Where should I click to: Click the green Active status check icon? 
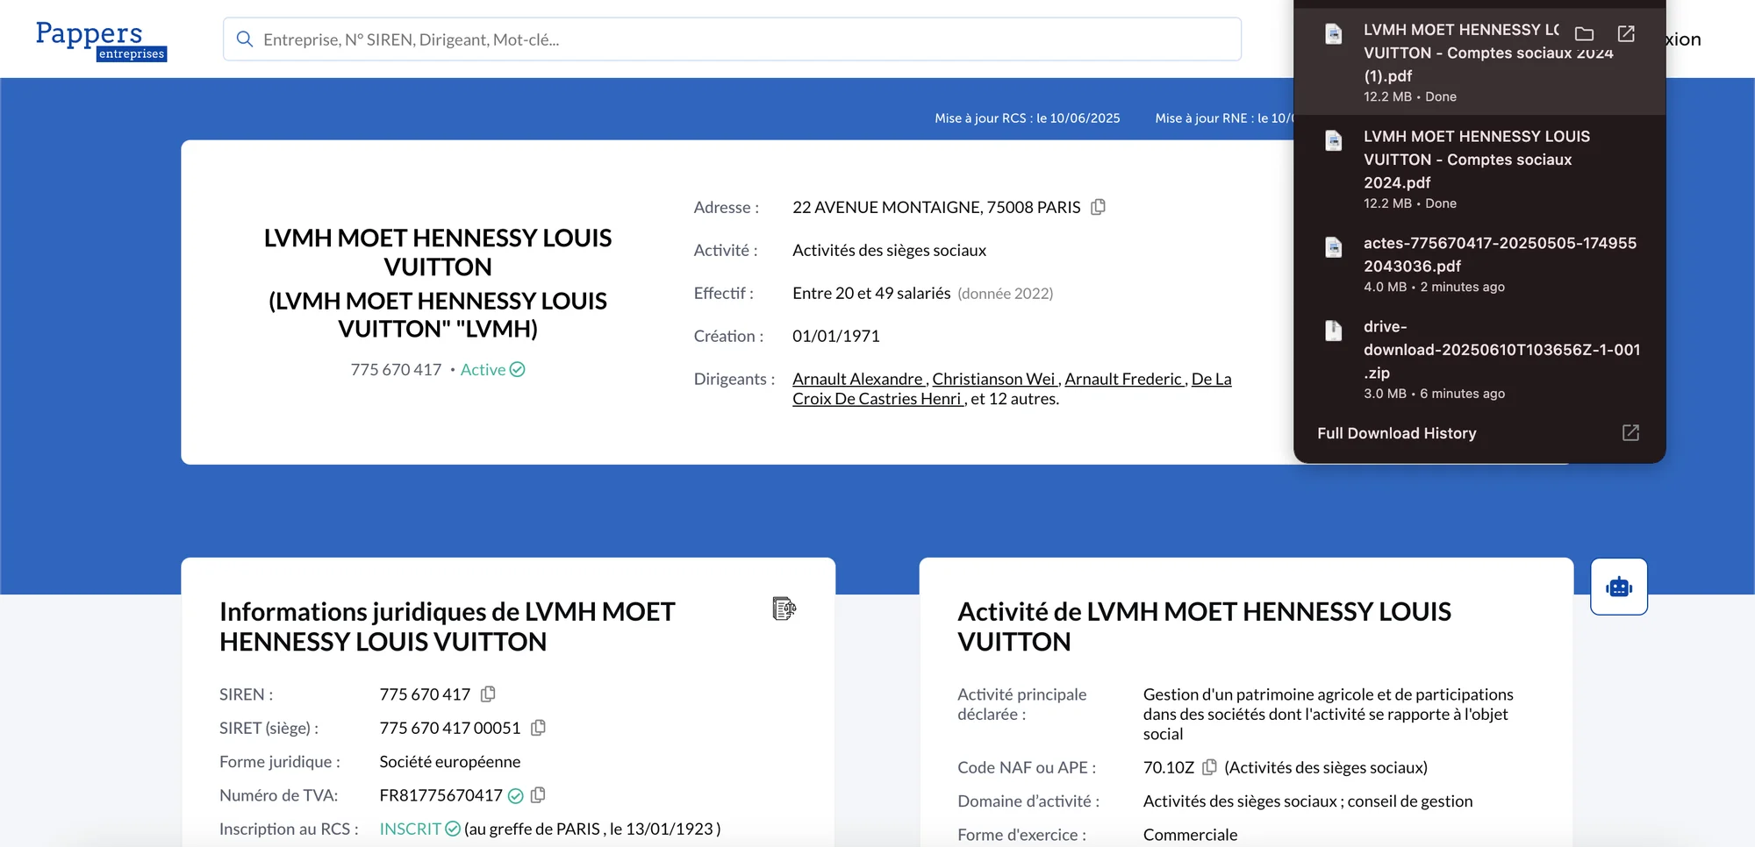(518, 370)
